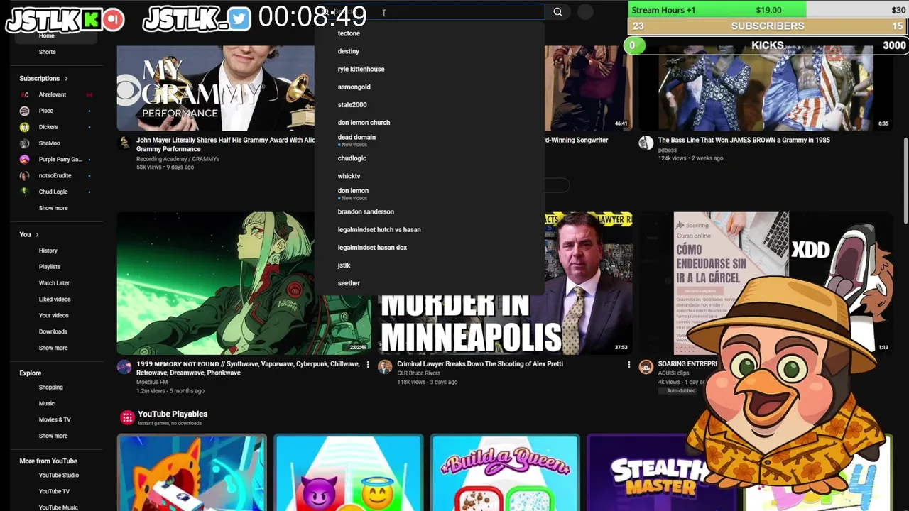Open the Recording Academy channel avatar

[124, 143]
